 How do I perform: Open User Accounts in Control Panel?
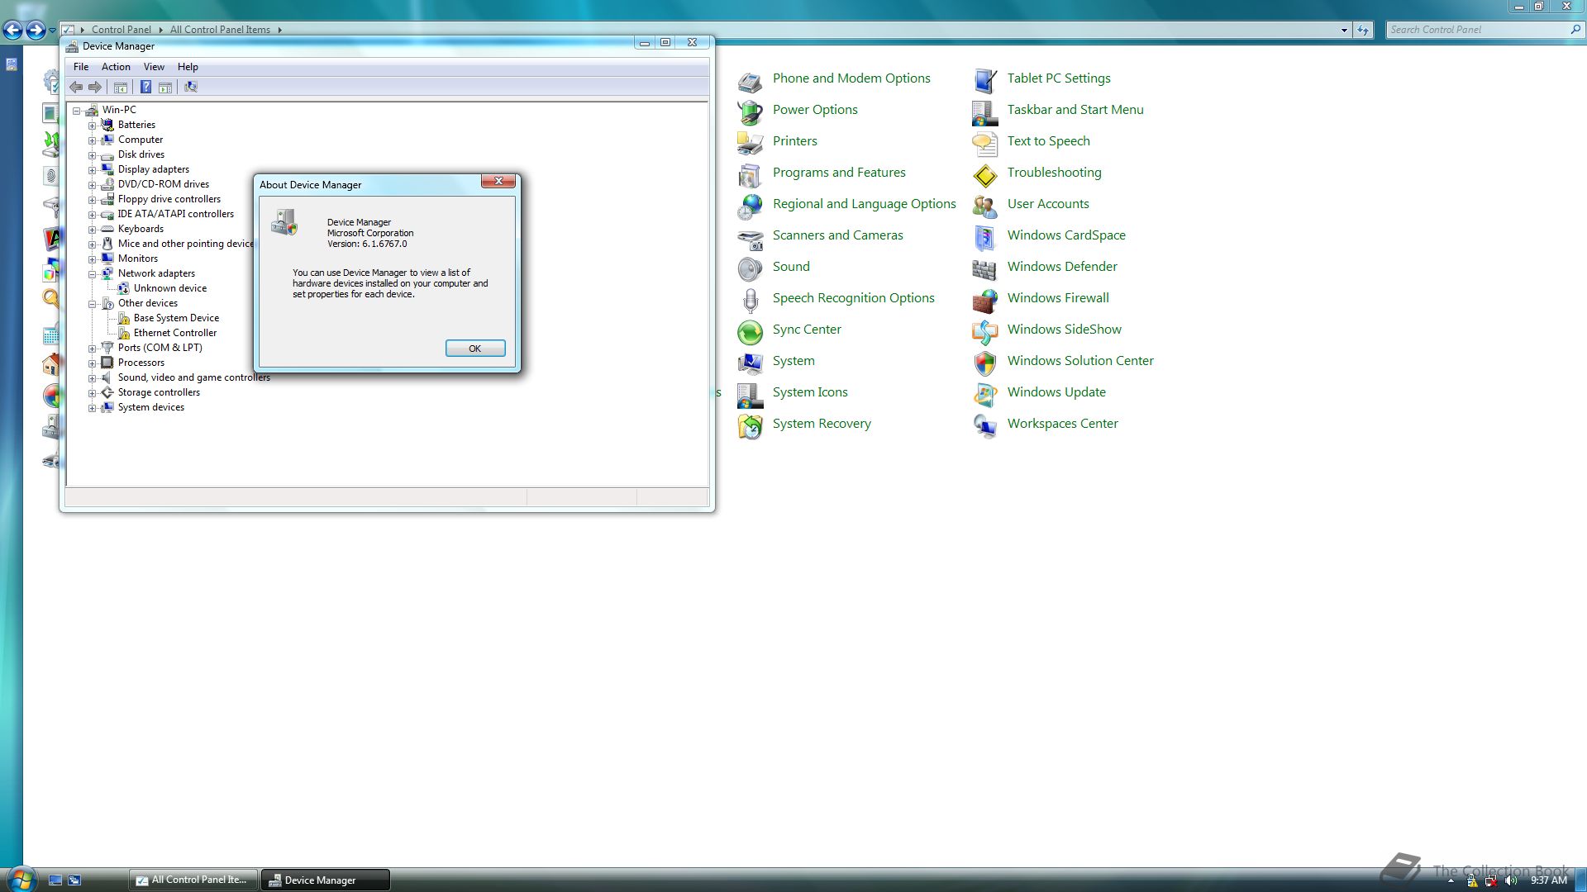tap(1048, 204)
